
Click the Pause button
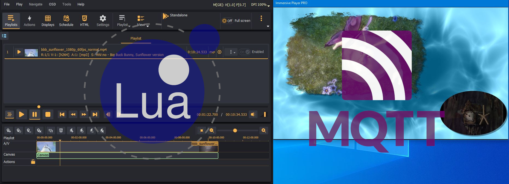tap(35, 114)
